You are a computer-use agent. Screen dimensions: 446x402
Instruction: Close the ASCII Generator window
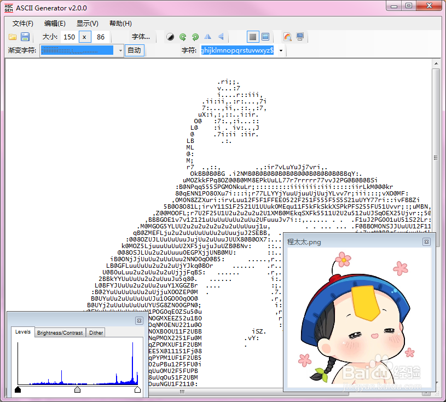click(x=430, y=6)
